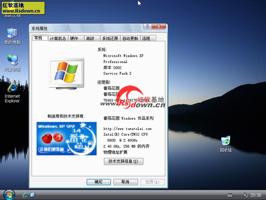Open the 回收站 recycle bin icon
266x200 pixels.
click(x=226, y=144)
